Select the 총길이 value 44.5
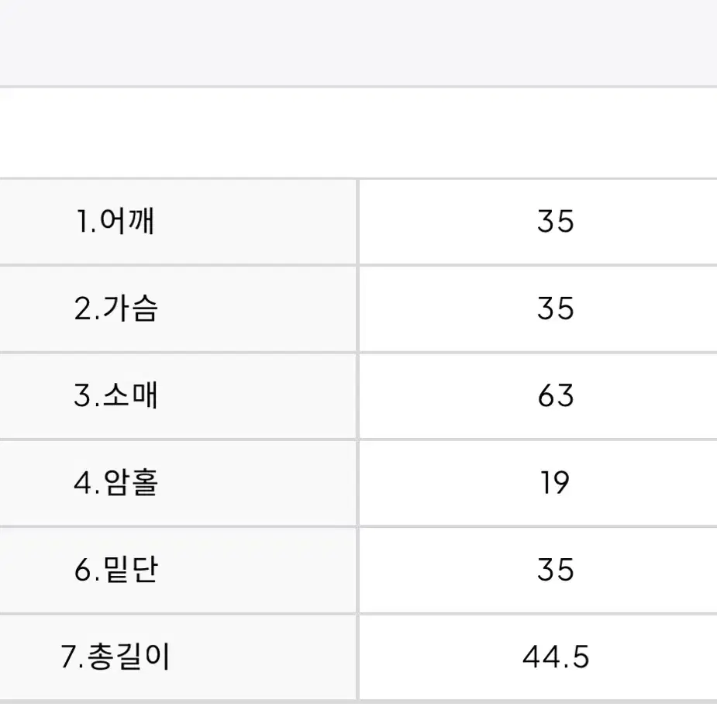Viewport: 717px width, 717px height. (556, 657)
